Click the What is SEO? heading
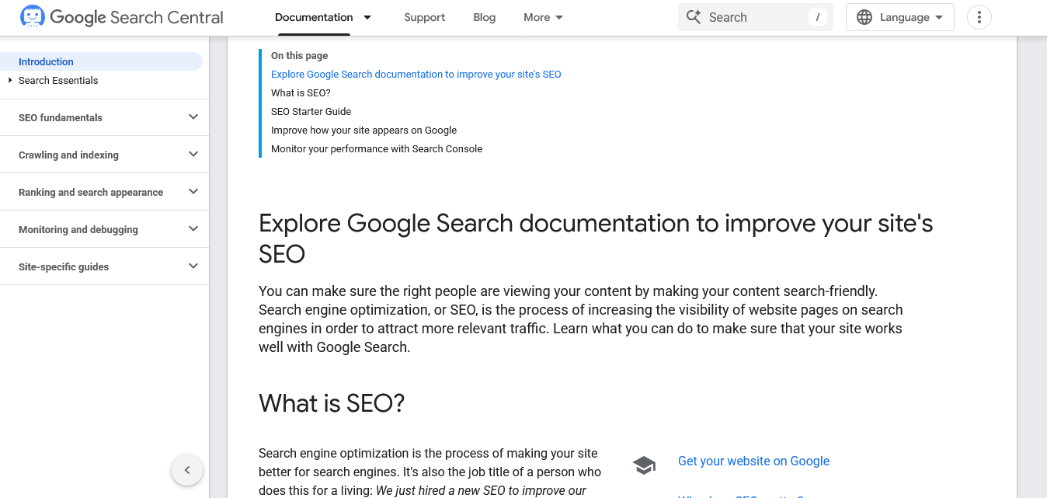Screen dimensions: 1047x498 332,403
